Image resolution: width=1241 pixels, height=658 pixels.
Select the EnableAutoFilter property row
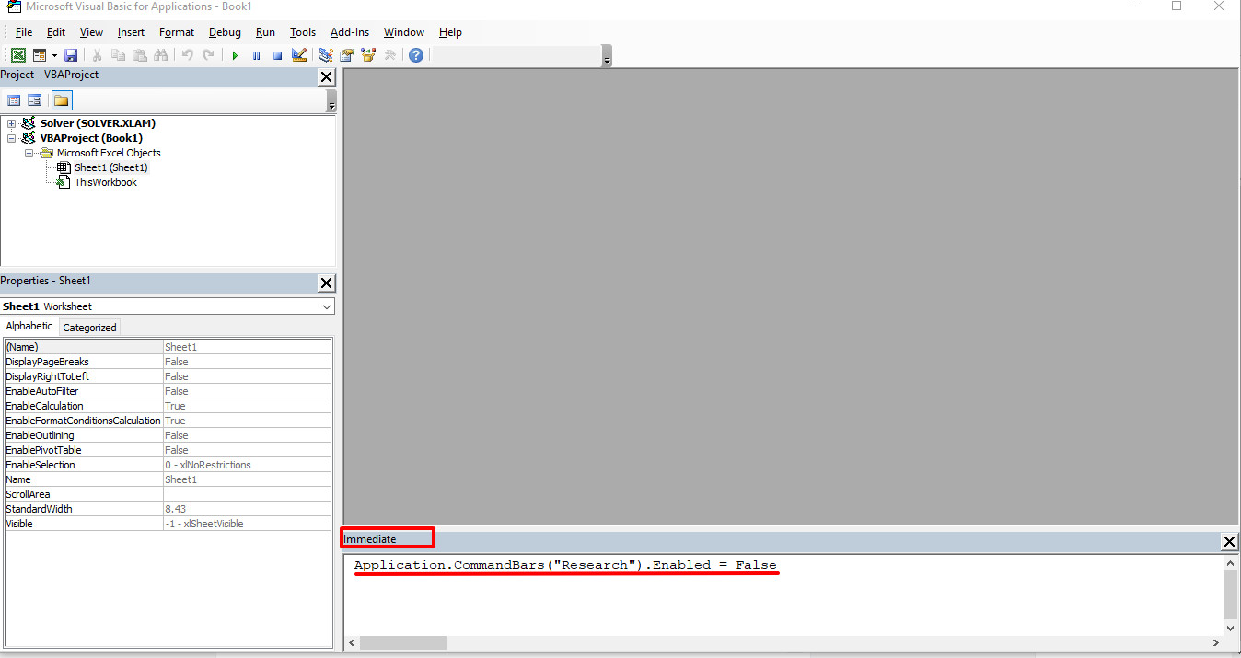(x=168, y=391)
